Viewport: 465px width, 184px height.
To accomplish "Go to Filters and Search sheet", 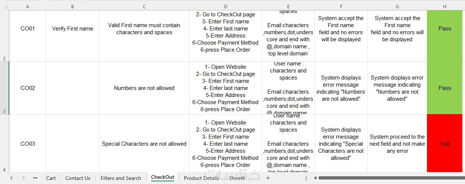I will [121, 178].
